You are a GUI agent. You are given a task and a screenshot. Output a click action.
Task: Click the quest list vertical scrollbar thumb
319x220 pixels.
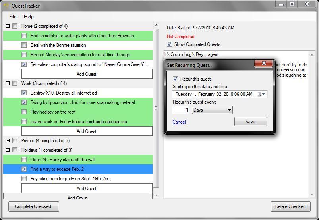156,108
